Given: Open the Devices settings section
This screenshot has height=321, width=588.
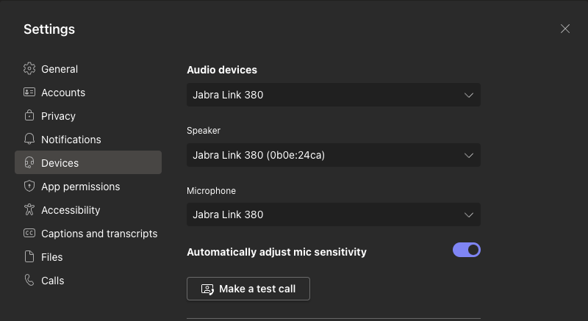Looking at the screenshot, I should (88, 162).
